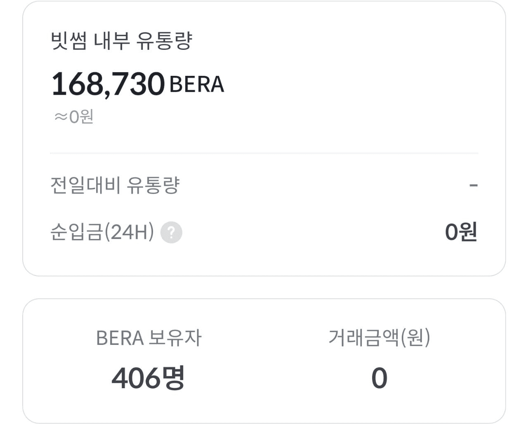Tap the 406명 holder count
The image size is (528, 424).
(x=148, y=378)
